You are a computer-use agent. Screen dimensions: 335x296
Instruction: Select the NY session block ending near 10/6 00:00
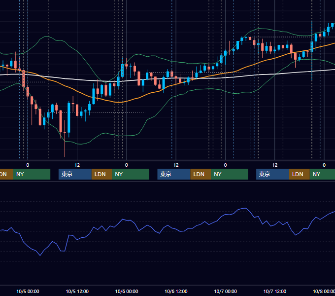[x=131, y=174]
